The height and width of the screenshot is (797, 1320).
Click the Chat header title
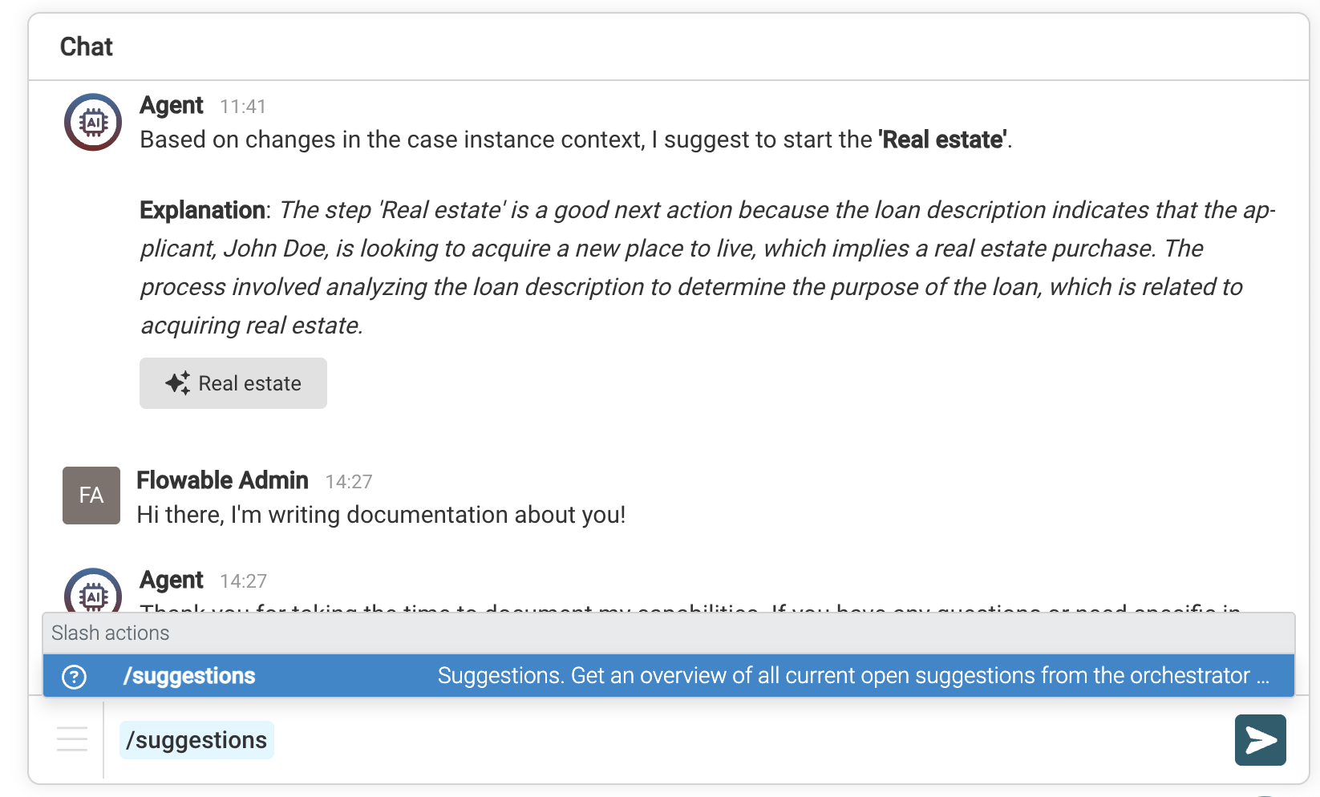click(86, 47)
